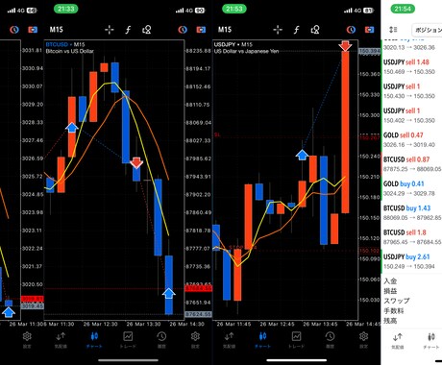This screenshot has height=365, width=442.
Task: Select GOLD sell 0.47 position row
Action: coord(411,139)
